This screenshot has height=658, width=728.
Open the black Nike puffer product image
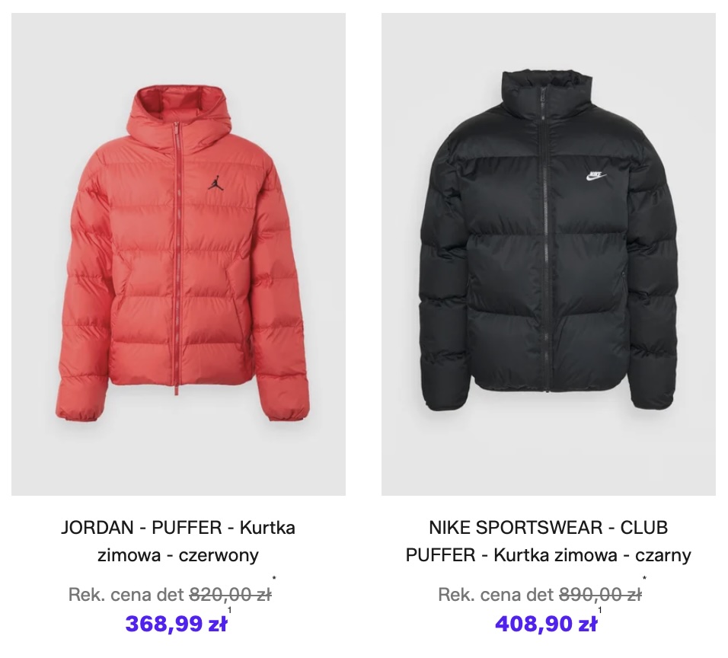click(548, 254)
